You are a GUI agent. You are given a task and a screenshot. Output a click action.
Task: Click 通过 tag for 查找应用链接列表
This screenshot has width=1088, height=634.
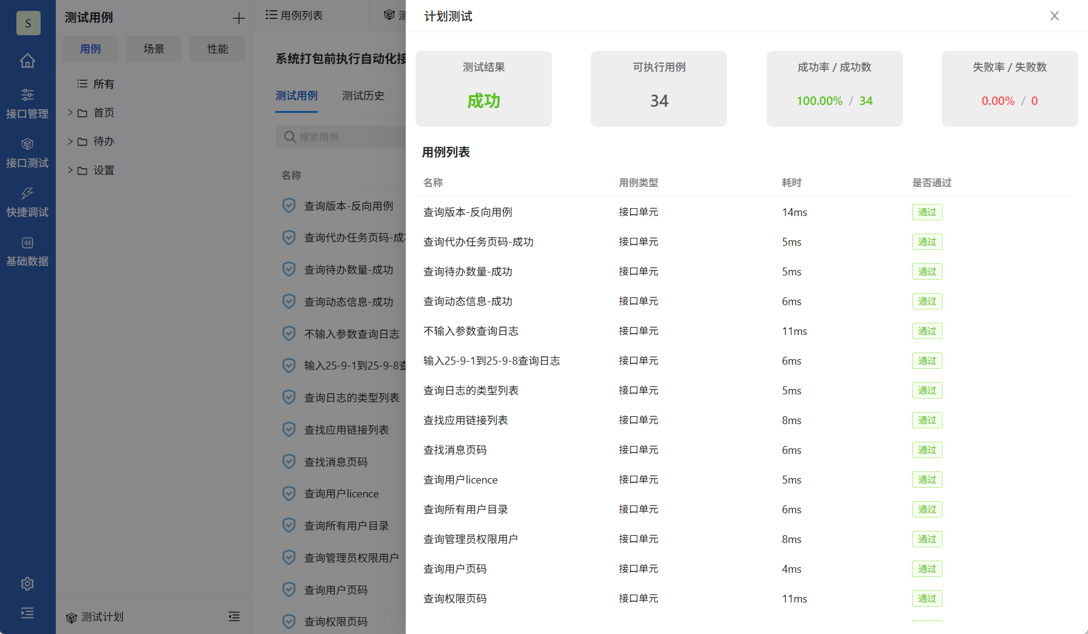pyautogui.click(x=927, y=420)
